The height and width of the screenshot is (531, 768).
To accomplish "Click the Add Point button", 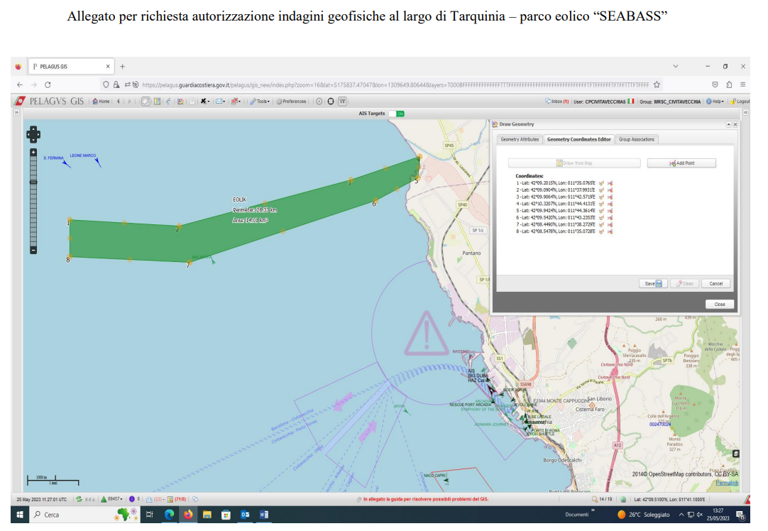I will tap(681, 163).
